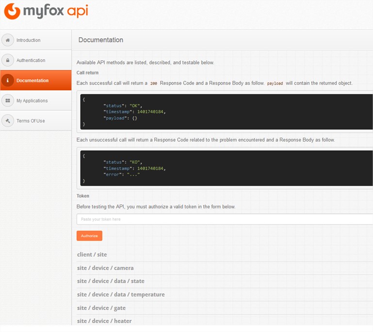Click the Authorize button
This screenshot has width=373, height=332.
89,236
